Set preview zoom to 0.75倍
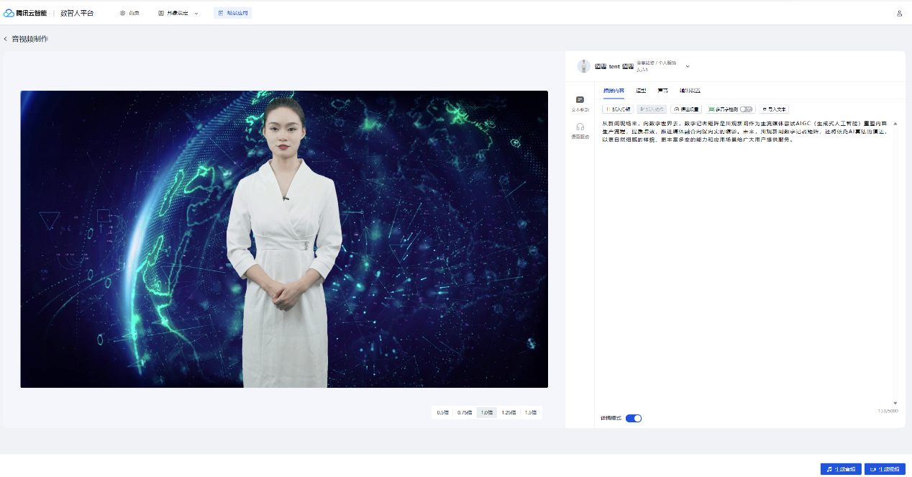 point(465,412)
